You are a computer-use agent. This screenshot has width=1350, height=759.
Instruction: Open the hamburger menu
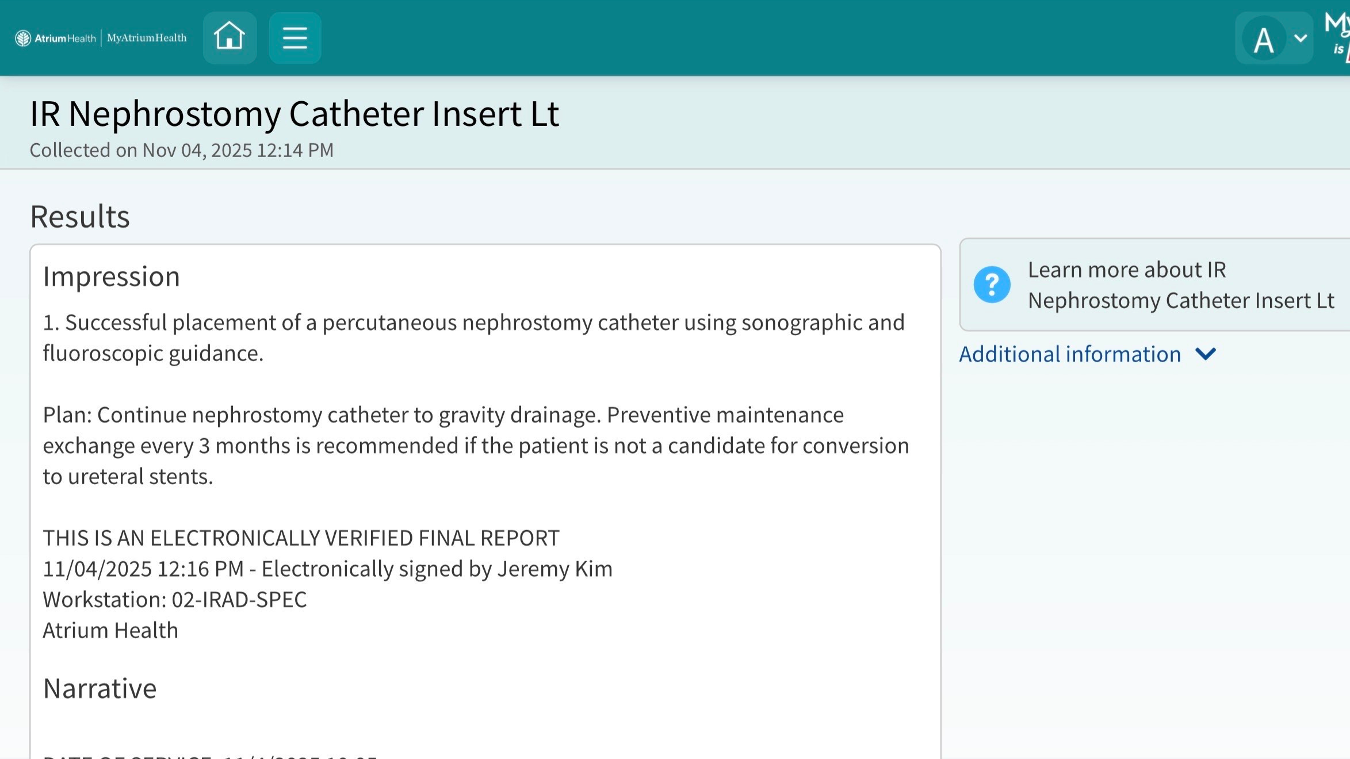[x=295, y=37]
